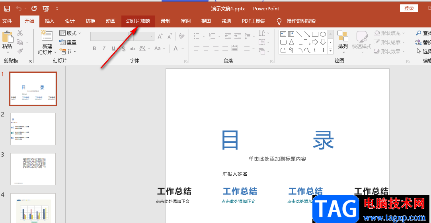Open the 幻灯片放映 ribbon tab
This screenshot has width=431, height=223.
(x=138, y=21)
